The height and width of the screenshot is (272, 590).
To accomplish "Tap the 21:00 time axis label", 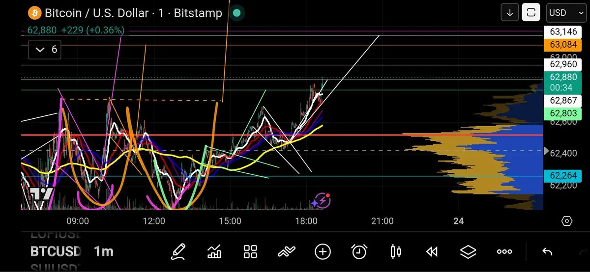I will 383,221.
